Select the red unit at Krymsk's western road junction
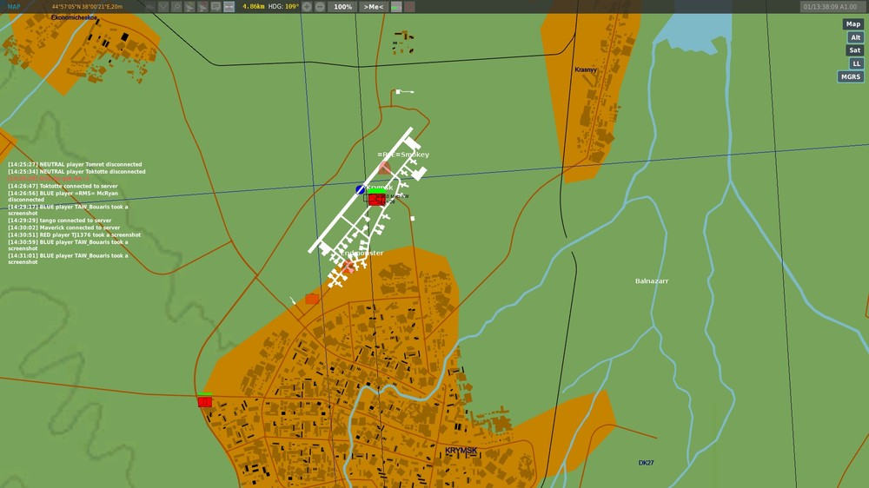The image size is (869, 488). [205, 401]
